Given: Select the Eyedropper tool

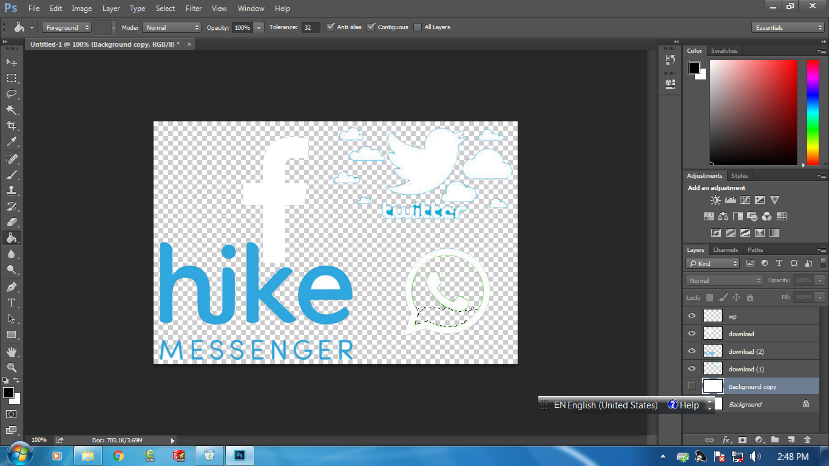Looking at the screenshot, I should pos(12,142).
